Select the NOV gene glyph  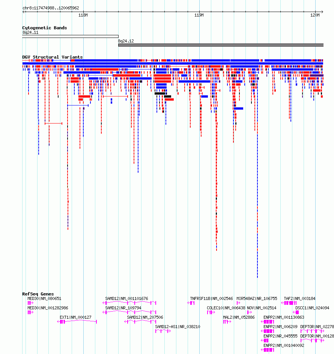(249, 312)
